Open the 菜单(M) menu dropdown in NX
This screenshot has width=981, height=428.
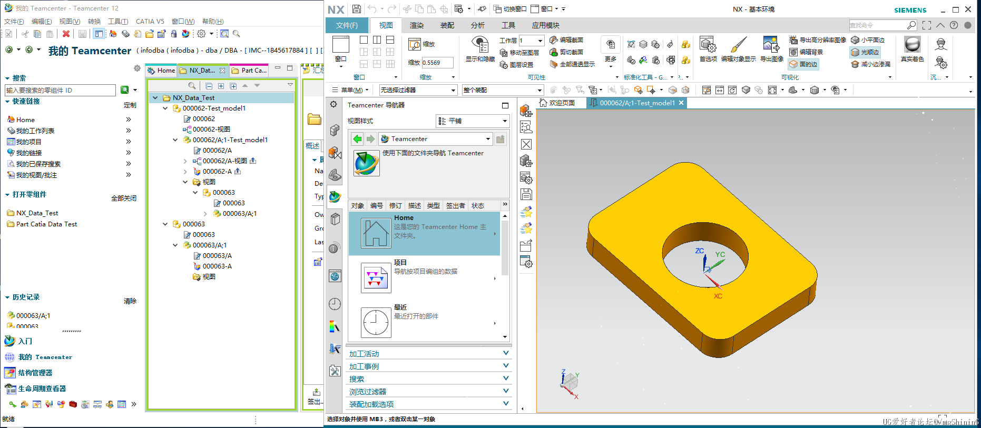click(x=351, y=90)
